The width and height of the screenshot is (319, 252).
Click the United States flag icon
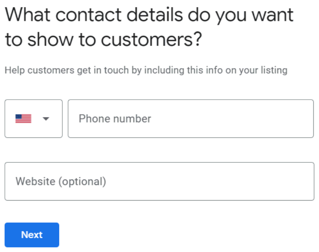23,119
